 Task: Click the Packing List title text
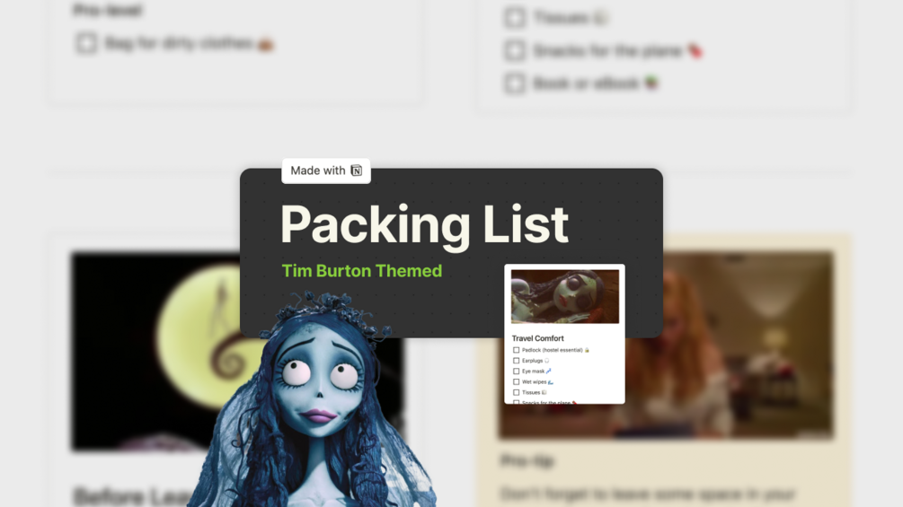pyautogui.click(x=424, y=224)
